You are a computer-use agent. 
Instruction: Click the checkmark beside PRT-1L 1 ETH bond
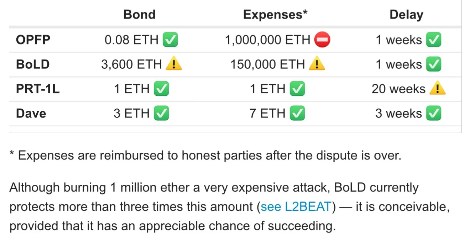tap(161, 89)
